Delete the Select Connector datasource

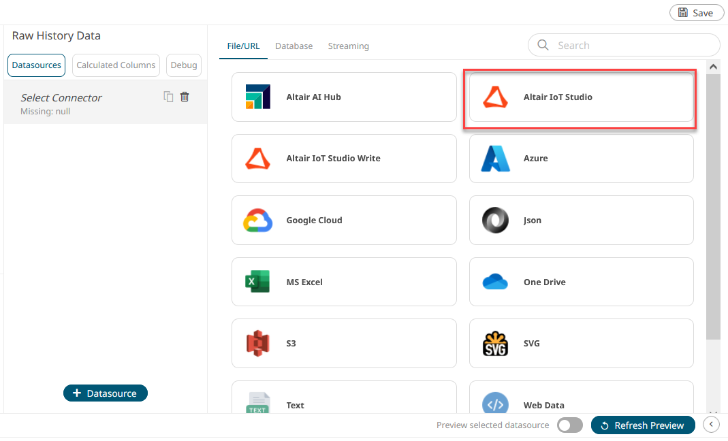point(185,97)
